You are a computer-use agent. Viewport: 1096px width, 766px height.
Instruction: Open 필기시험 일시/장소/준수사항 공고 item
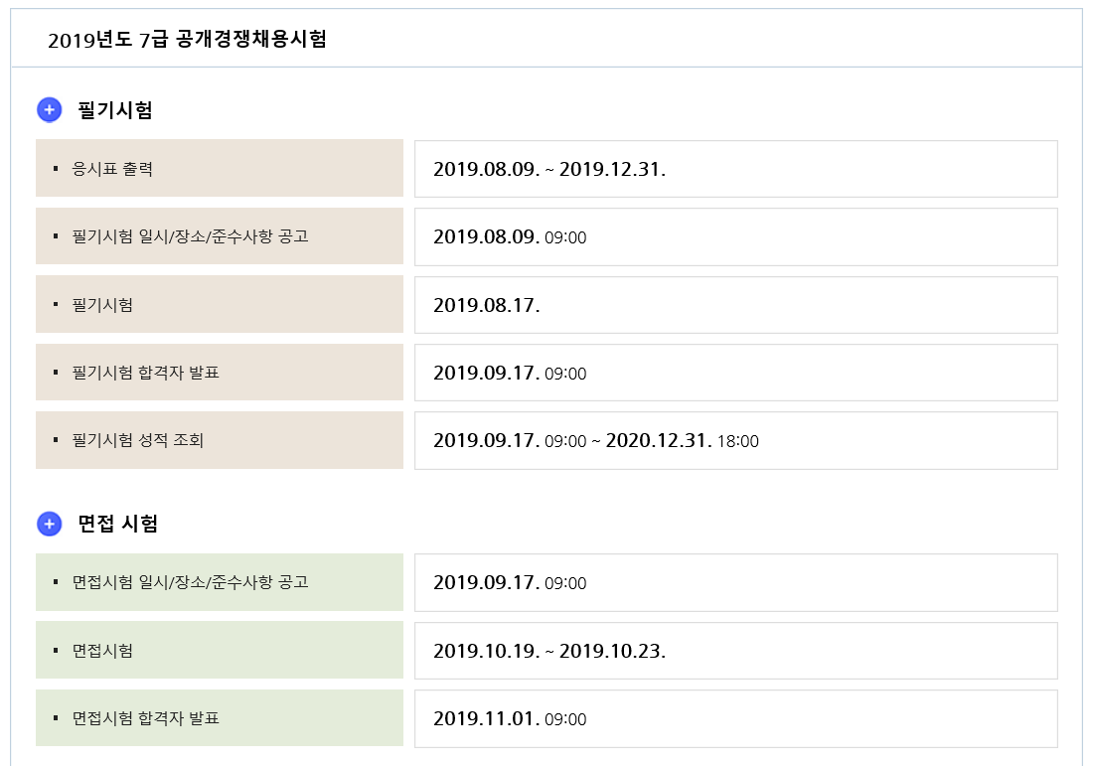[x=190, y=236]
